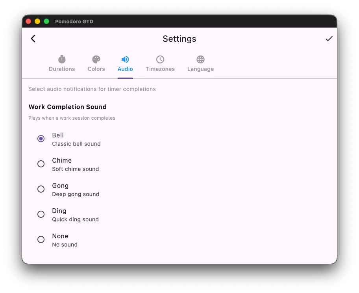Close the Pomodoro GTD window
The height and width of the screenshot is (293, 359).
pos(28,21)
